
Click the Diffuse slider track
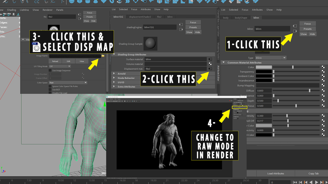(x=296, y=91)
